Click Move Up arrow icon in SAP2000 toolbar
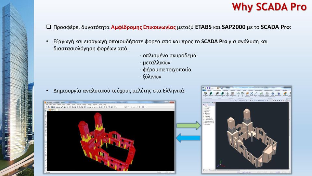 104,107
